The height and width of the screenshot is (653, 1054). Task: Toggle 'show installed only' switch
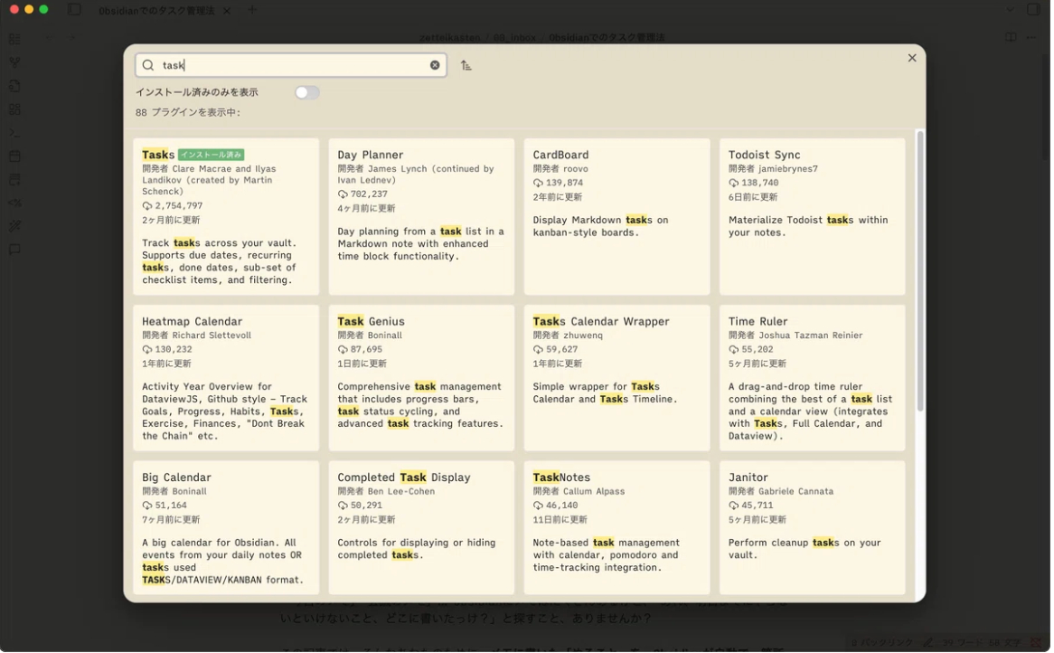click(306, 93)
